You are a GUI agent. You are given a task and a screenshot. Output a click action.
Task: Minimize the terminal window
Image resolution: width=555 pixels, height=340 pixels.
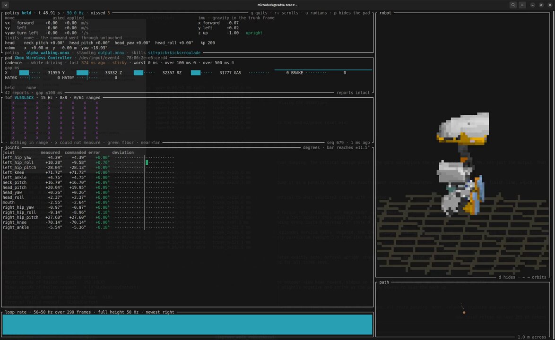532,5
